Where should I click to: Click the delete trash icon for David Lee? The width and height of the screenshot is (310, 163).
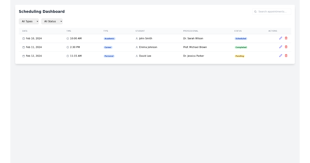286,55
